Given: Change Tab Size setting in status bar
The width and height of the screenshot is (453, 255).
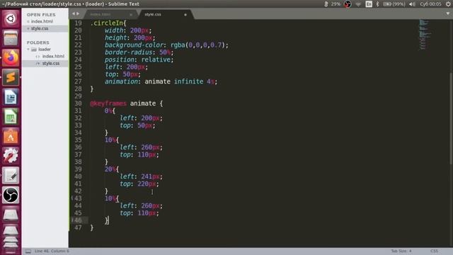Looking at the screenshot, I should point(401,251).
